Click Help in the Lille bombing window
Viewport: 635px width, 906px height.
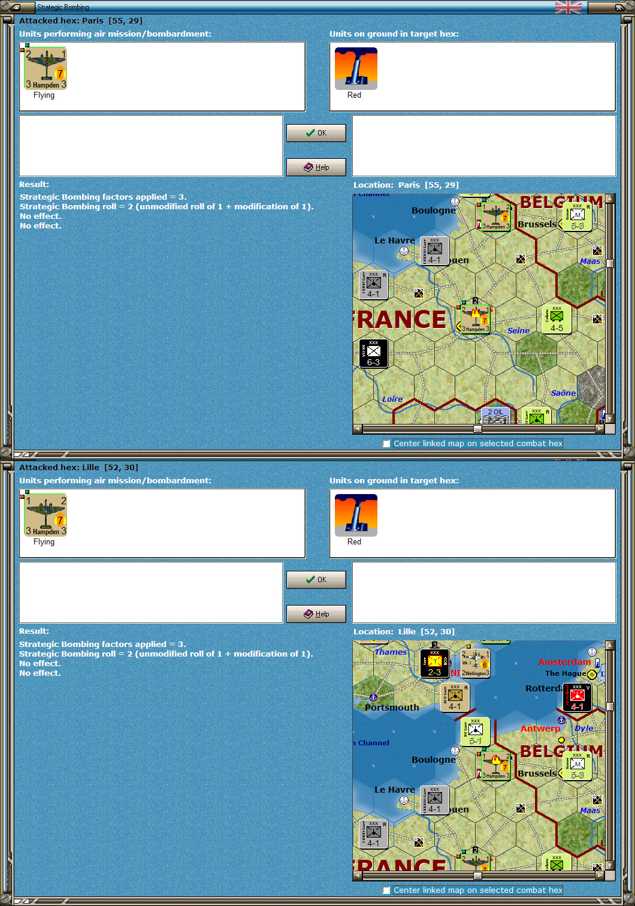pos(316,614)
